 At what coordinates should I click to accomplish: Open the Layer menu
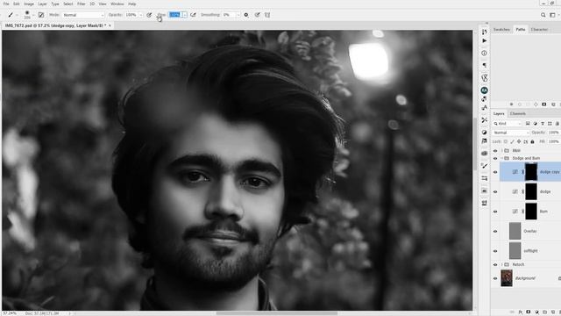tap(43, 4)
